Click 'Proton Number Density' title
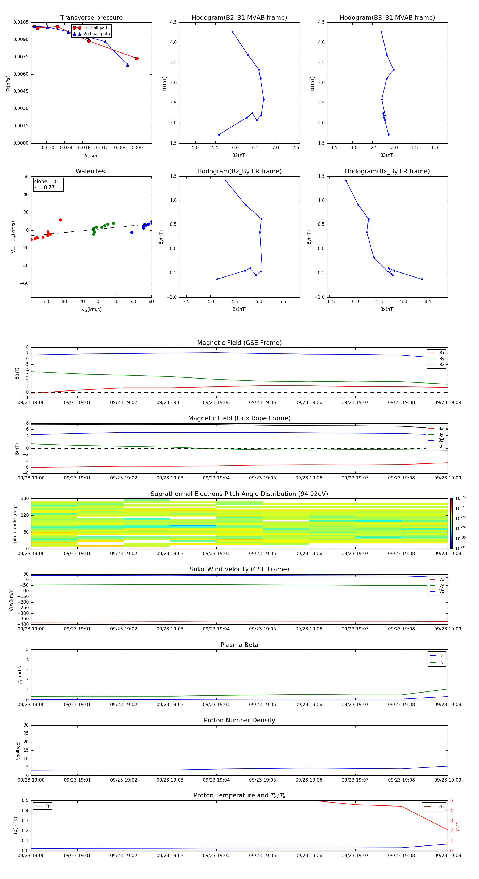This screenshot has height=879, width=479. coord(239,720)
